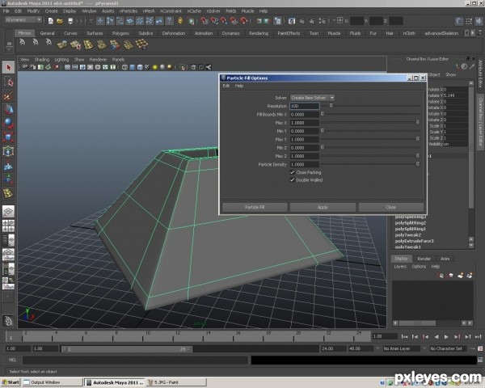Select the arrow Select tool in the toolbox
This screenshot has height=388, width=485.
coord(8,67)
